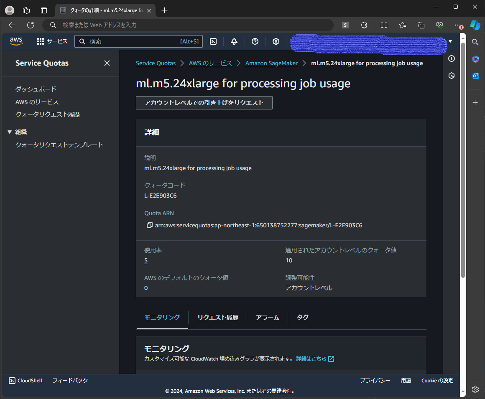Screen dimensions: 485x399
Task: Open Cookie の設定 in the footer
Action: coord(437,381)
